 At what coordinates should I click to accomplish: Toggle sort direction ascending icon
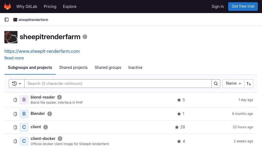249,84
